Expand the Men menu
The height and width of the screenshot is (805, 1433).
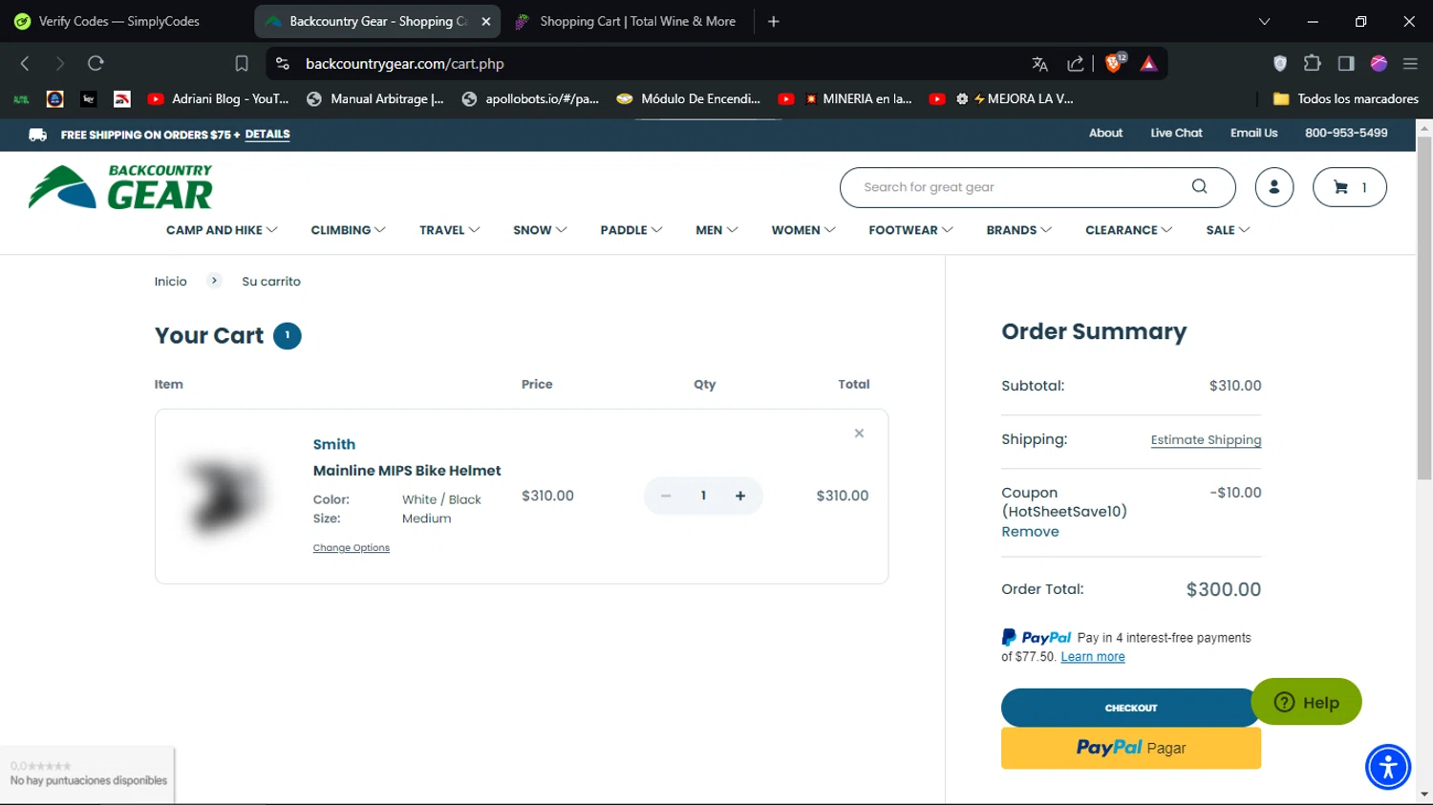coord(716,230)
